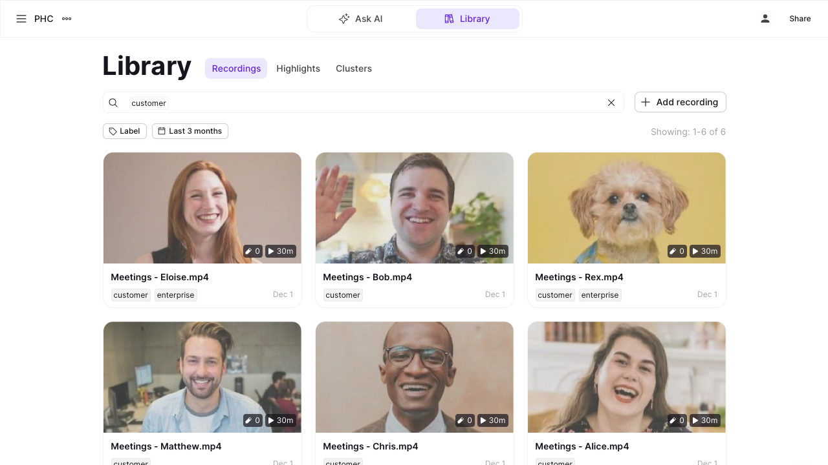Open the user profile icon
This screenshot has width=828, height=465.
pos(765,19)
